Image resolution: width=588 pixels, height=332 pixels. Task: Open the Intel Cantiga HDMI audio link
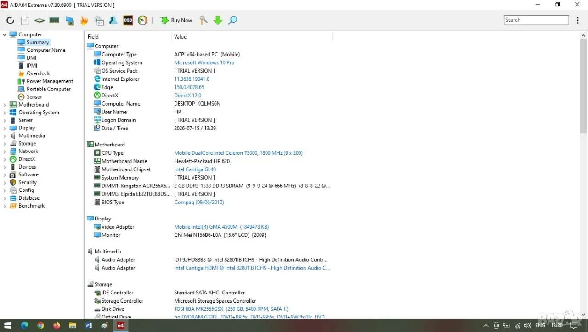(x=252, y=268)
